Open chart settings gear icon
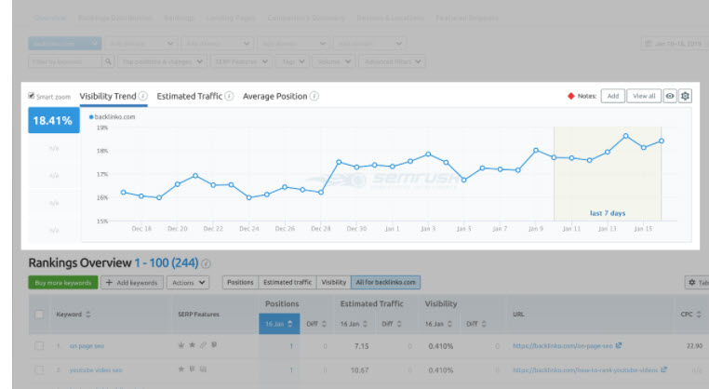This screenshot has height=389, width=709. click(685, 96)
